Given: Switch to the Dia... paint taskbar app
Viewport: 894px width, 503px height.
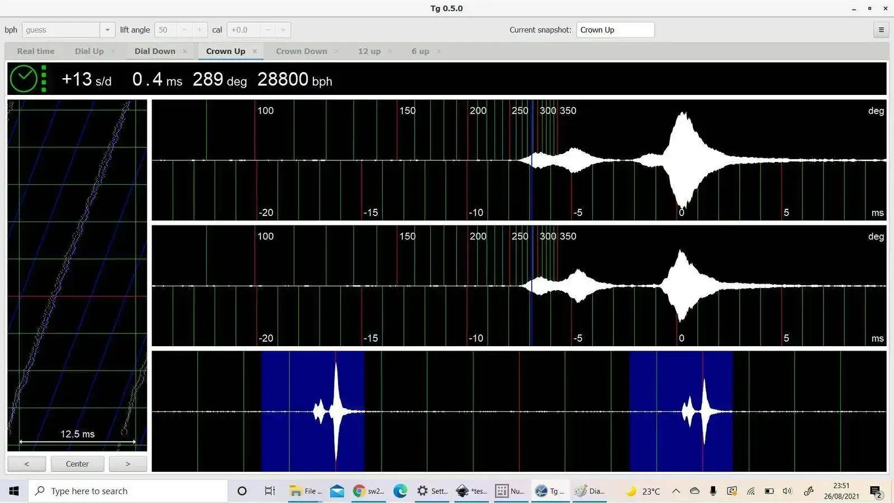Looking at the screenshot, I should (589, 491).
